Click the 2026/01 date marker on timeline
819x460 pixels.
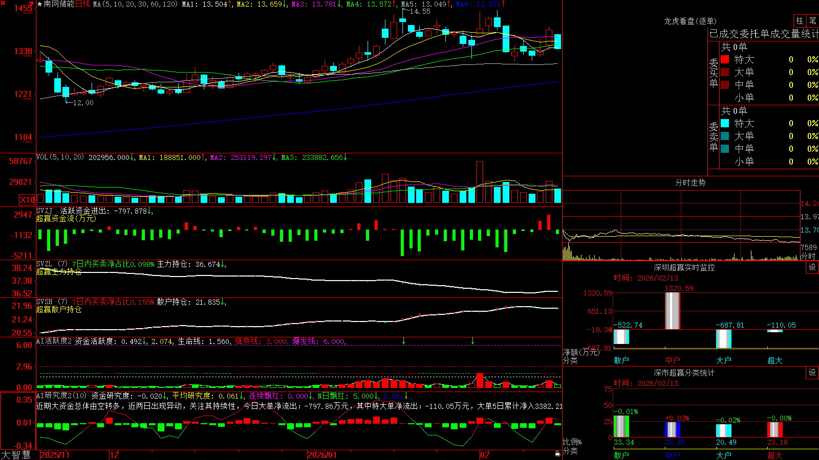tap(322, 455)
